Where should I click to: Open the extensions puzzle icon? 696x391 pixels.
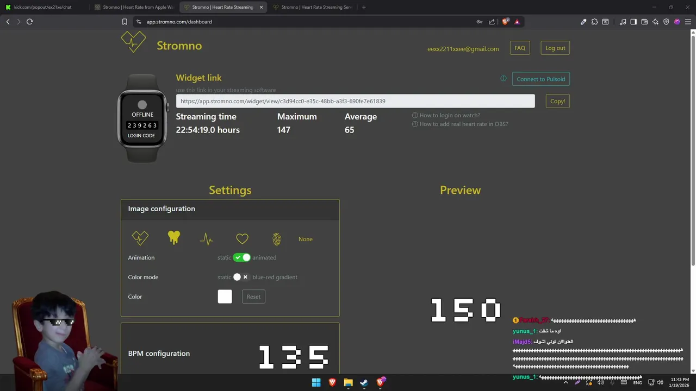point(594,22)
